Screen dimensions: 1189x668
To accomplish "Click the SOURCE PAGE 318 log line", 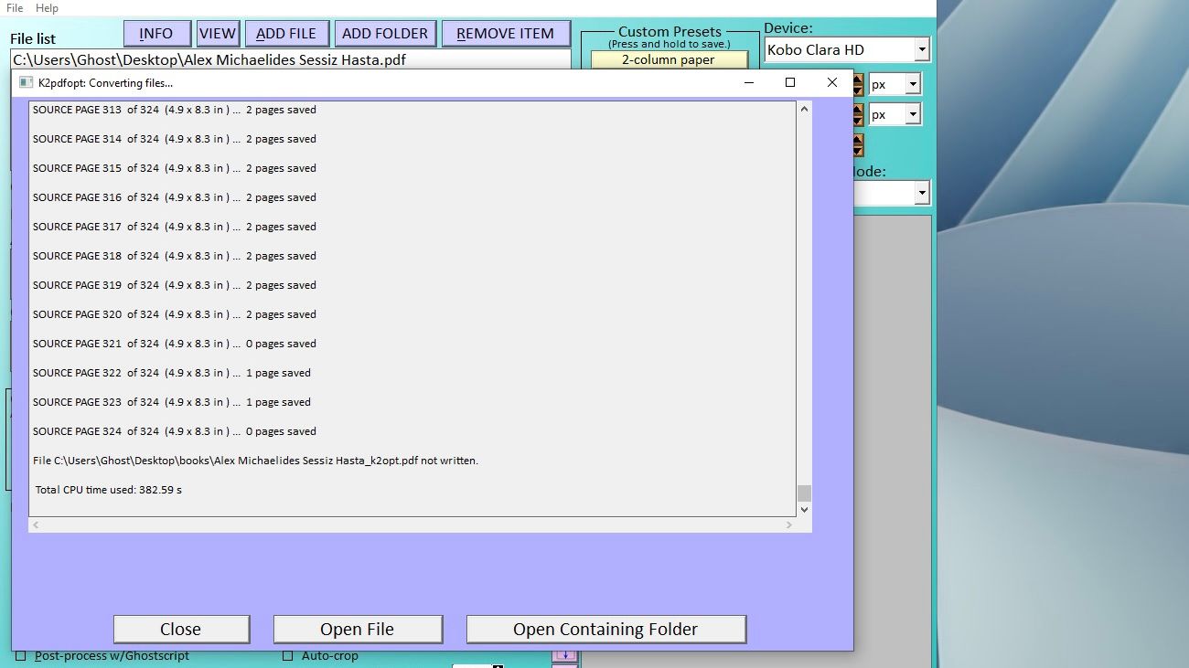I will [175, 256].
